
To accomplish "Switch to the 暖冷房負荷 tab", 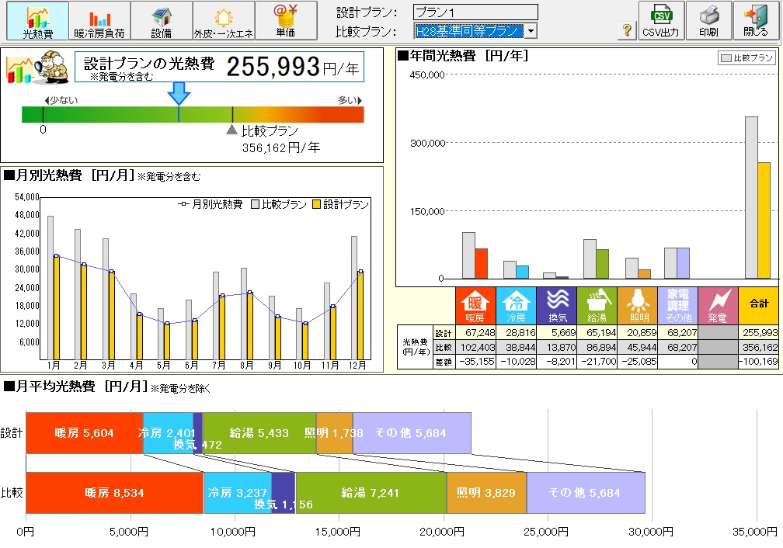I will pos(99,20).
